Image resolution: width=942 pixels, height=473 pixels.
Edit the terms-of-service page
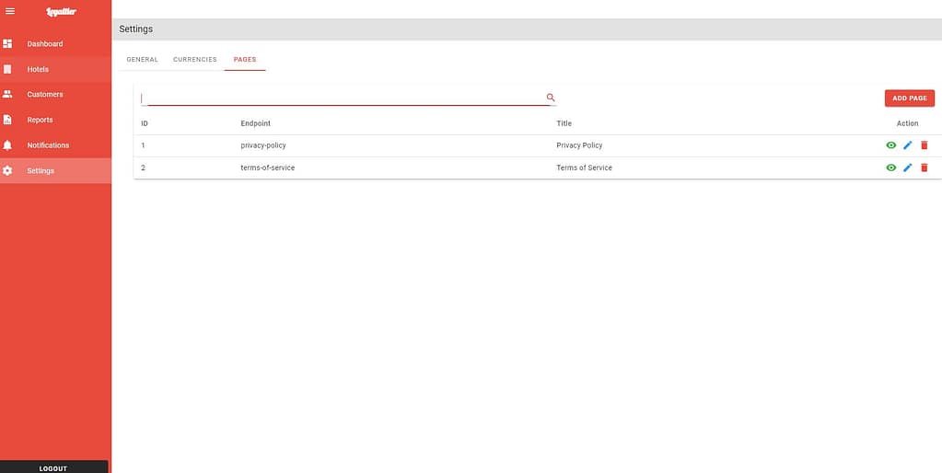pos(907,167)
